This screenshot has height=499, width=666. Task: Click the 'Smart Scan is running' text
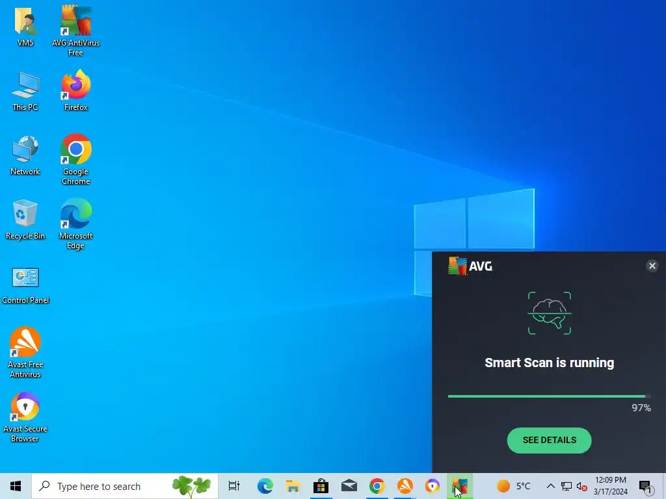(x=549, y=363)
